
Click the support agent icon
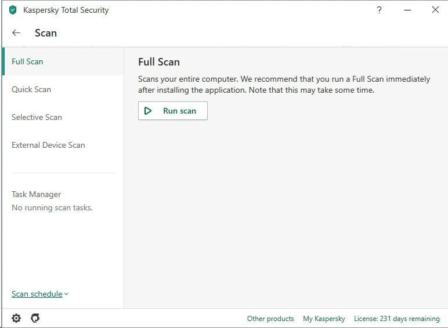[x=35, y=318]
